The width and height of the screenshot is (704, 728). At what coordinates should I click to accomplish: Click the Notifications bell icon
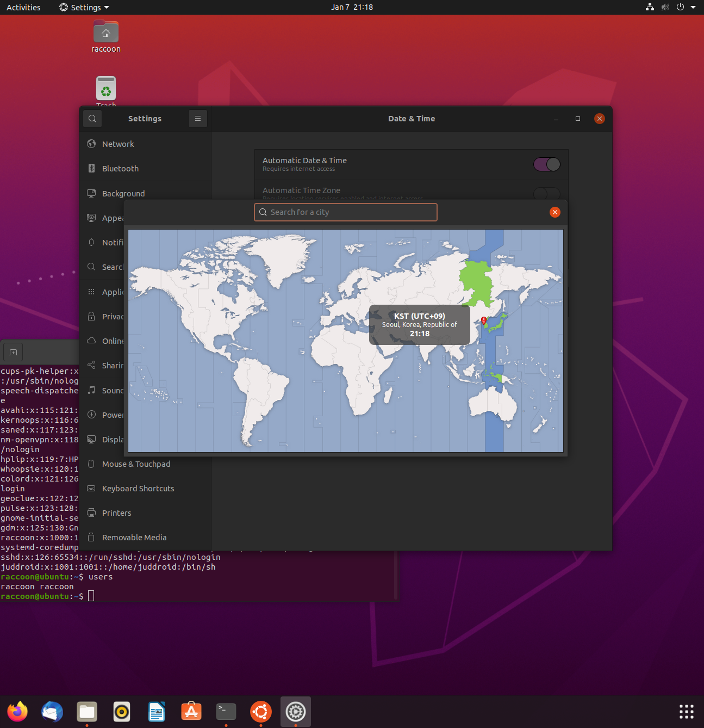[91, 242]
